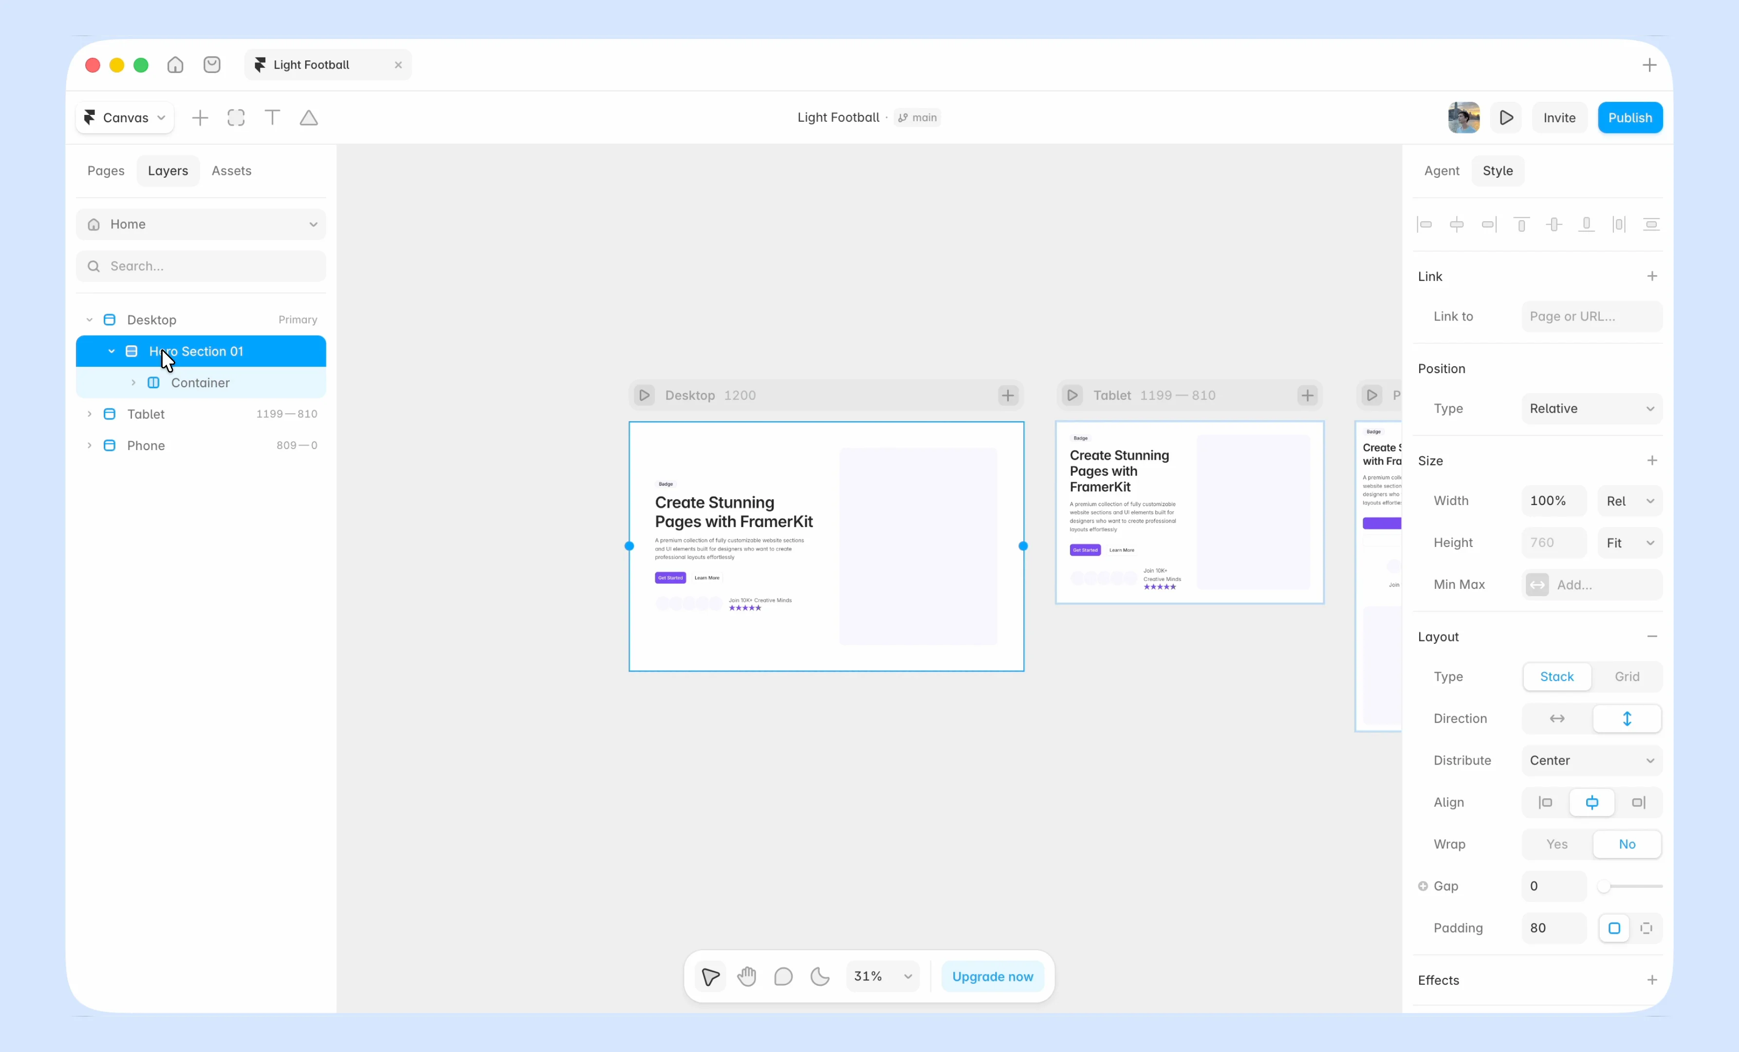The height and width of the screenshot is (1052, 1739).
Task: Click the Invite button
Action: point(1559,118)
